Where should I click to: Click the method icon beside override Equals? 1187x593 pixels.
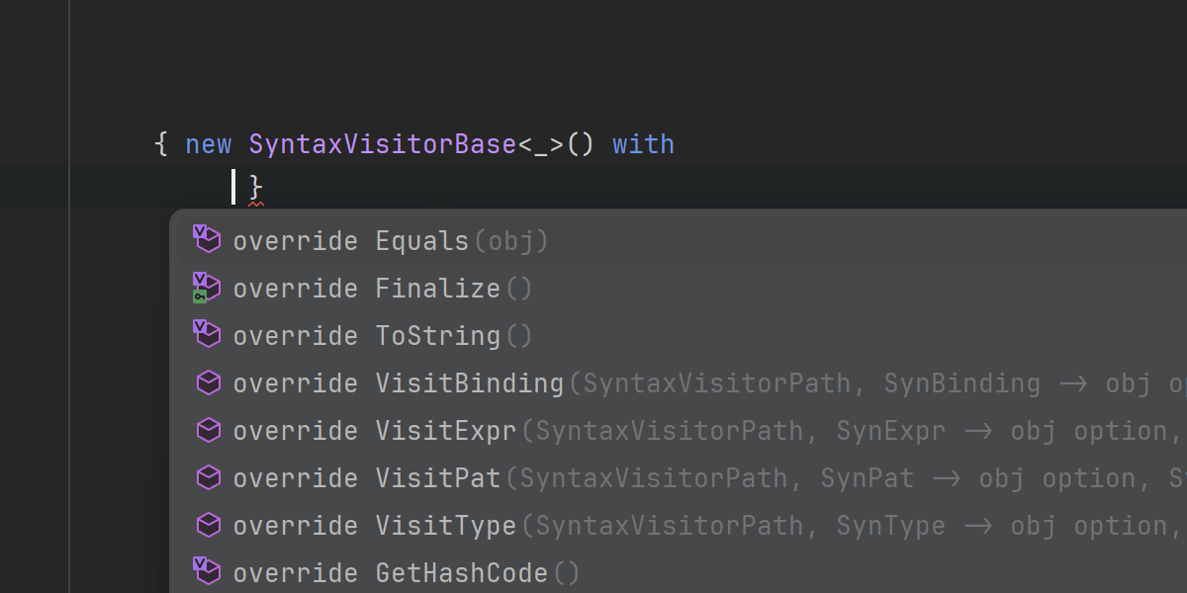point(207,240)
